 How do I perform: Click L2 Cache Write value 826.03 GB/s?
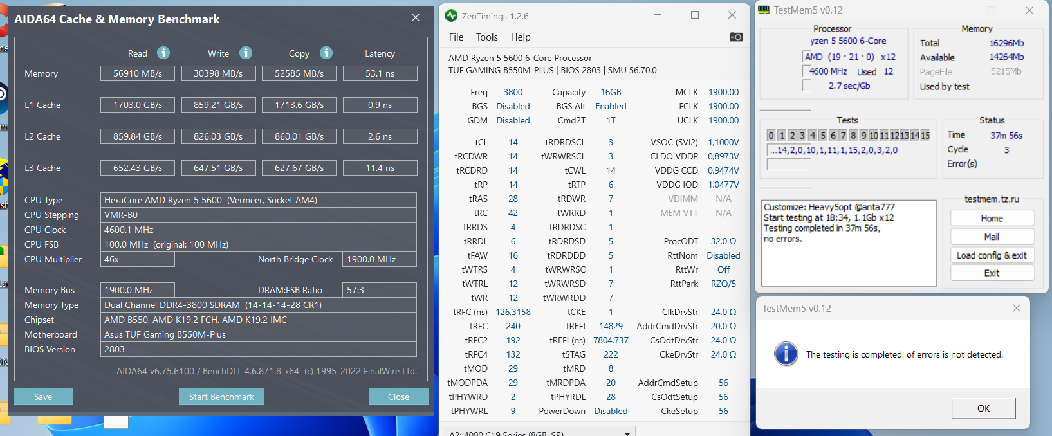coord(218,136)
